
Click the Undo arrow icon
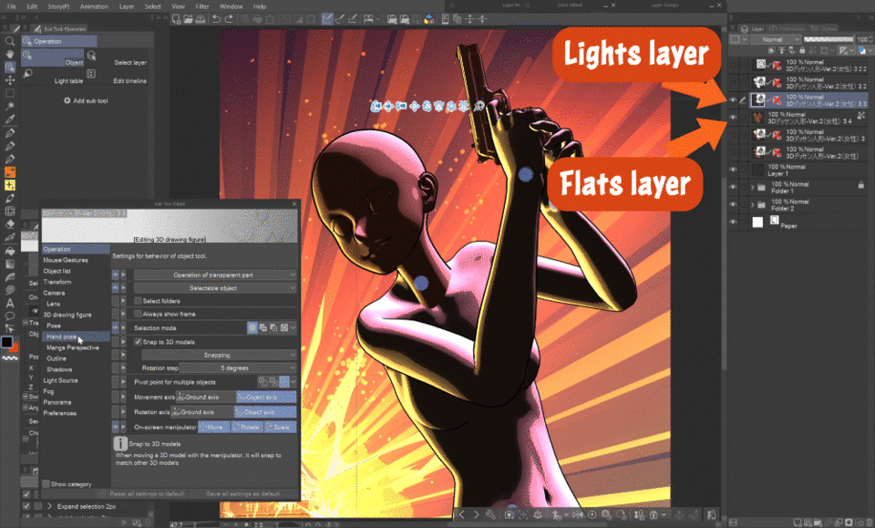click(x=216, y=19)
